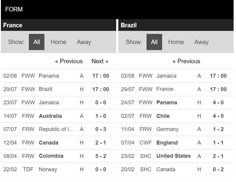
Task: Click the France team header
Action: click(58, 25)
